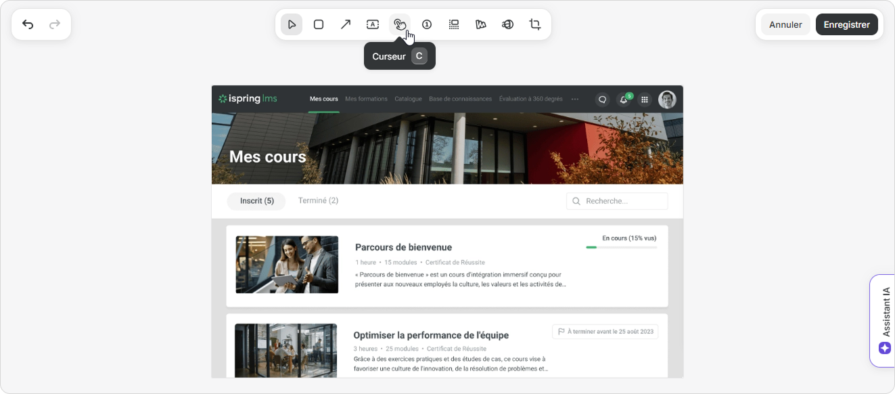This screenshot has height=394, width=895.
Task: Expand the three-dot more menu in navbar
Action: pyautogui.click(x=575, y=99)
